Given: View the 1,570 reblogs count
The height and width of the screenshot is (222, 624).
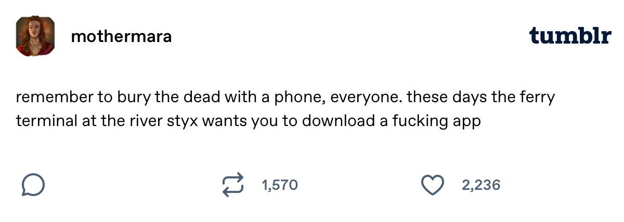Looking at the screenshot, I should pyautogui.click(x=280, y=185).
